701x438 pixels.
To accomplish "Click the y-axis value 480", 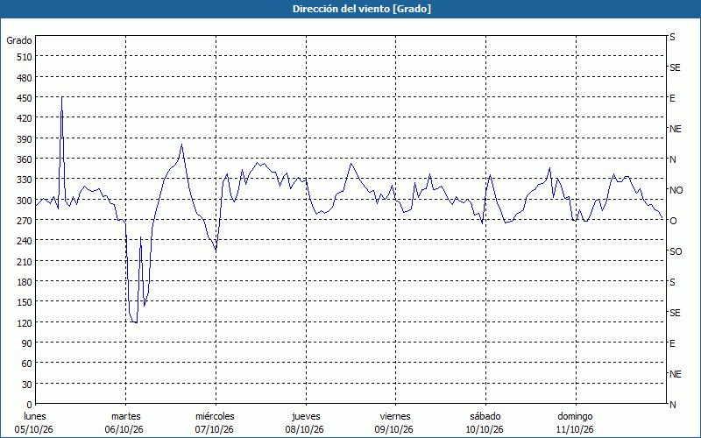I will tap(25, 78).
